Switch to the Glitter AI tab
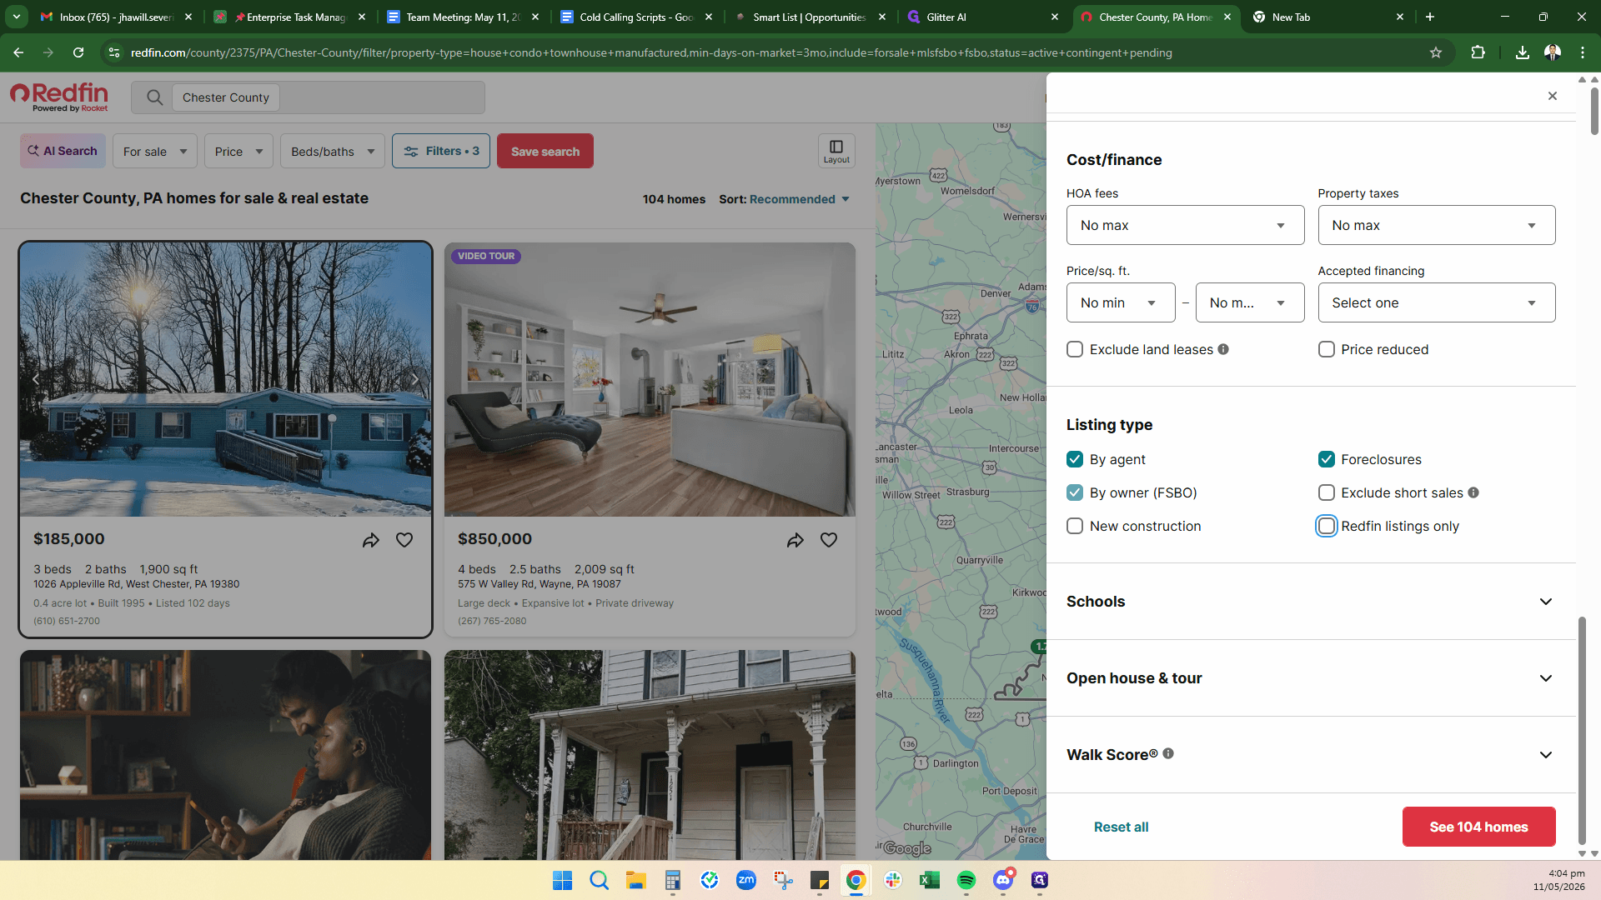The height and width of the screenshot is (900, 1601). [x=983, y=17]
